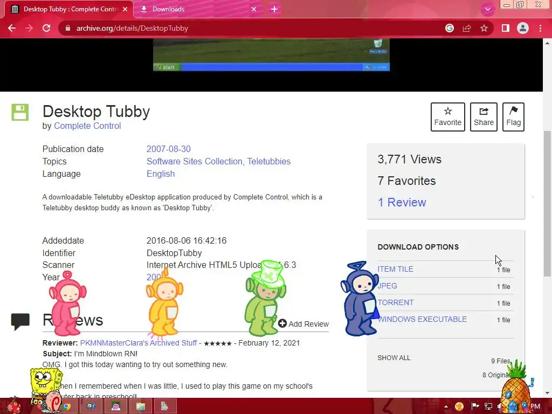Close the Desktop Tubby tab
The image size is (552, 414).
125,9
